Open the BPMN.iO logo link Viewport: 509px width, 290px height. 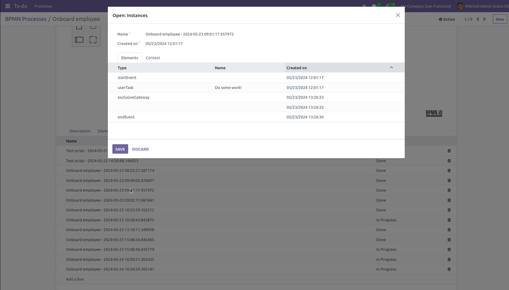click(x=434, y=113)
